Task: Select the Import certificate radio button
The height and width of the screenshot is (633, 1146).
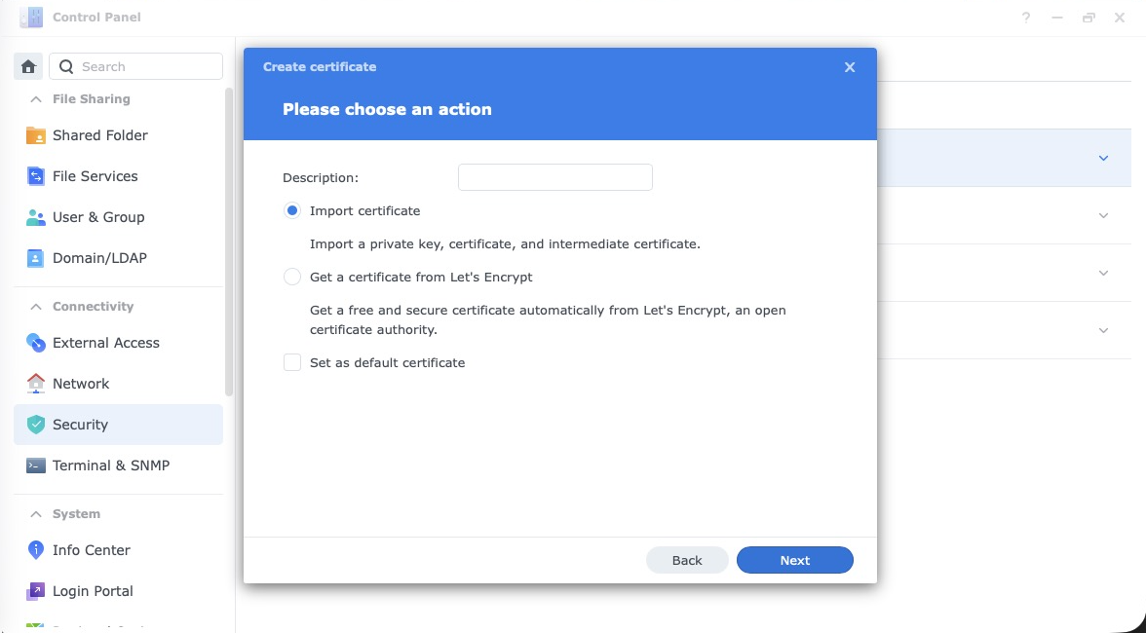Action: pyautogui.click(x=292, y=210)
